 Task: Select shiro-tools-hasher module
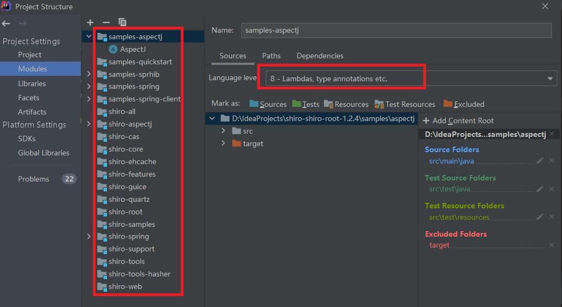click(139, 274)
